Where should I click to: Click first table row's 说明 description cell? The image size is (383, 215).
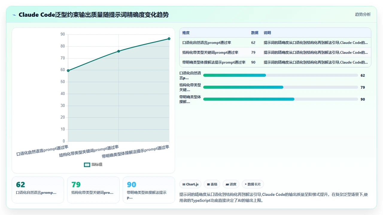(x=316, y=43)
